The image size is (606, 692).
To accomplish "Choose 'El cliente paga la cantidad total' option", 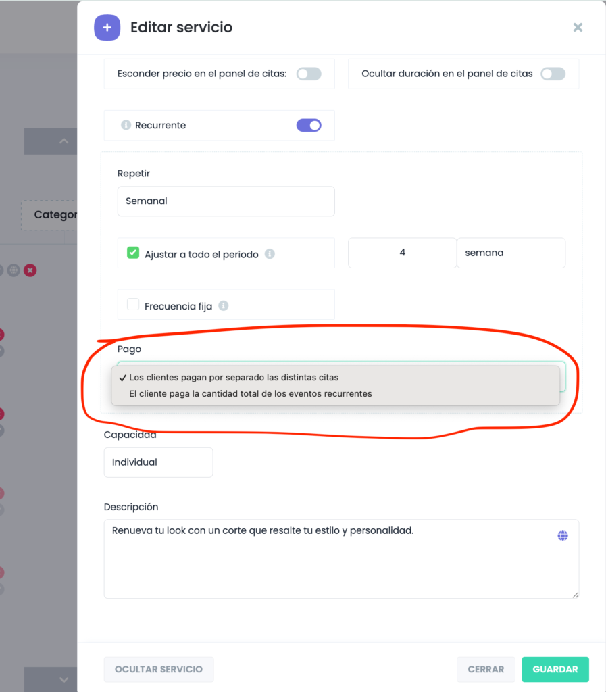I will click(250, 393).
